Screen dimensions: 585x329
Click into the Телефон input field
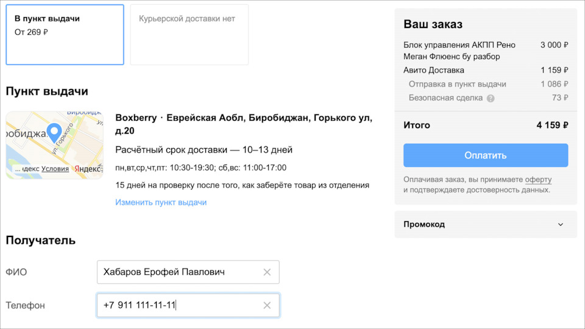click(x=177, y=305)
